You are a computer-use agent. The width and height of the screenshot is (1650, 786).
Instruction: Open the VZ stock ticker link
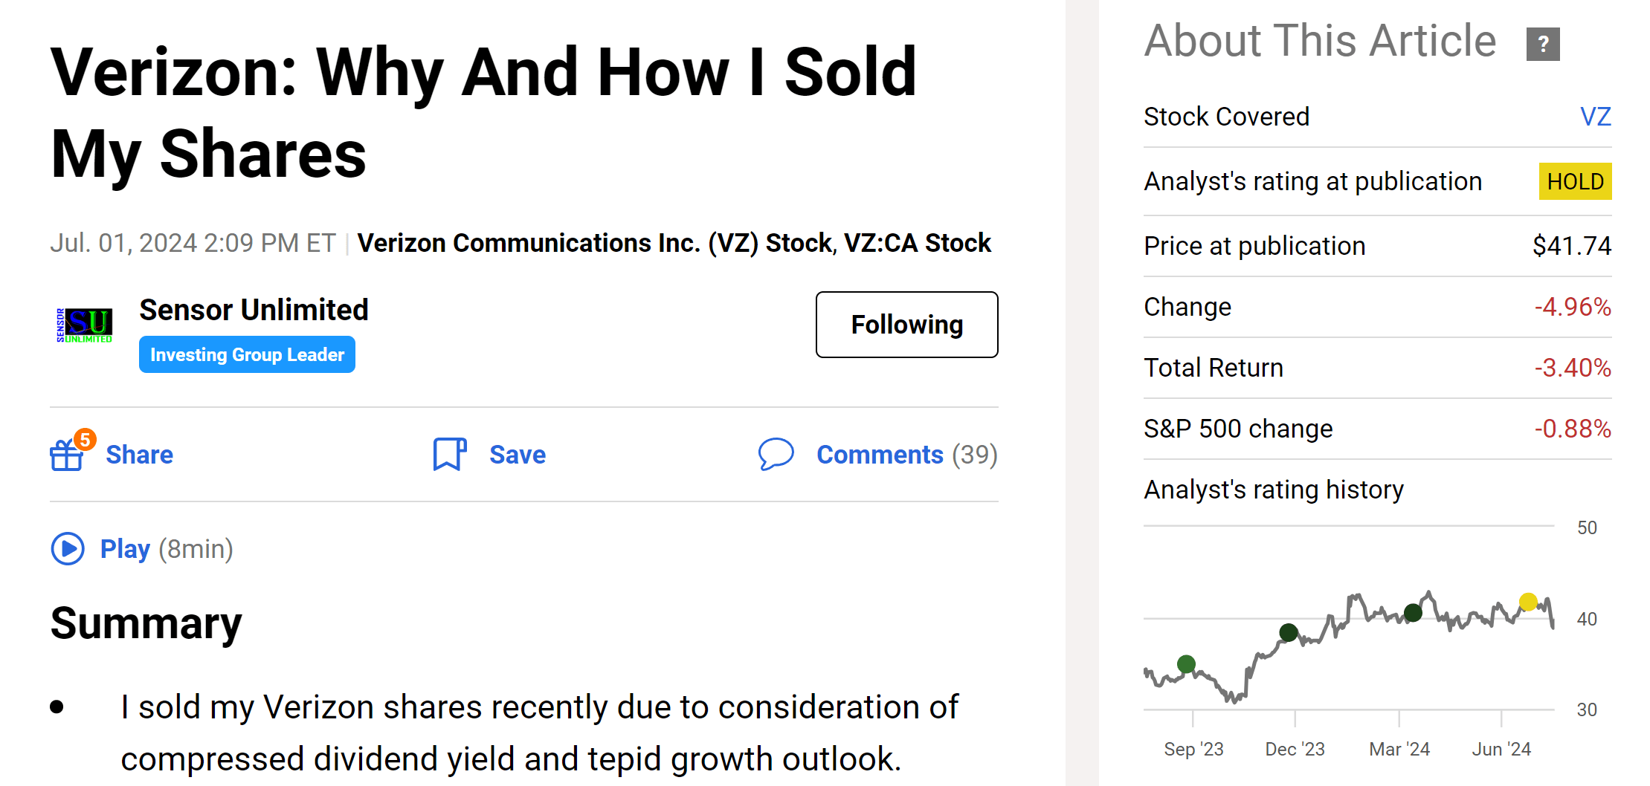(1595, 117)
